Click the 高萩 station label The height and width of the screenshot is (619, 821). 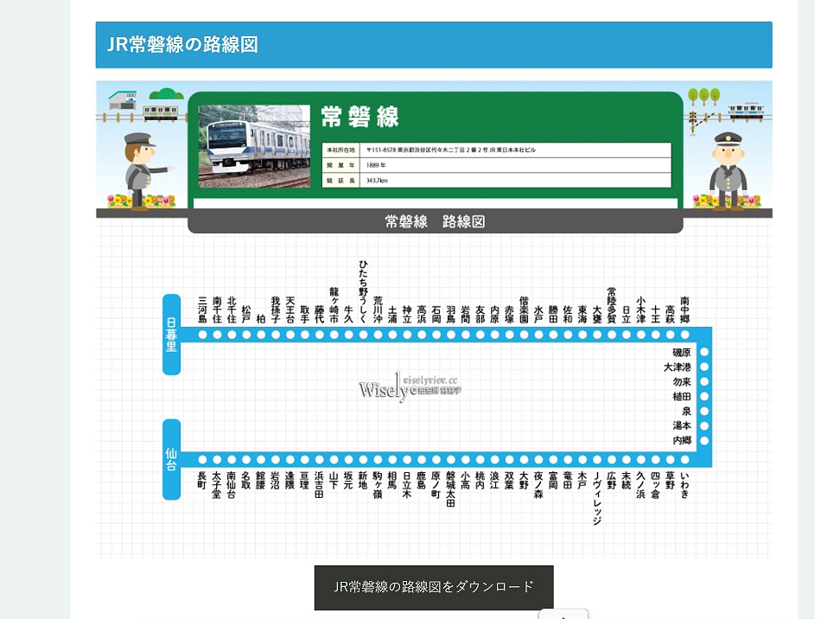click(671, 315)
